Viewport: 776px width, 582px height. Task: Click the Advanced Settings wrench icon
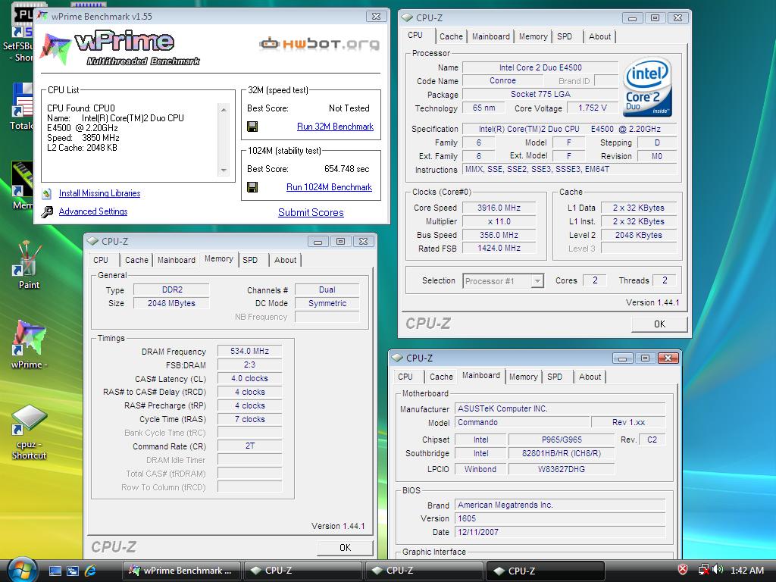47,212
